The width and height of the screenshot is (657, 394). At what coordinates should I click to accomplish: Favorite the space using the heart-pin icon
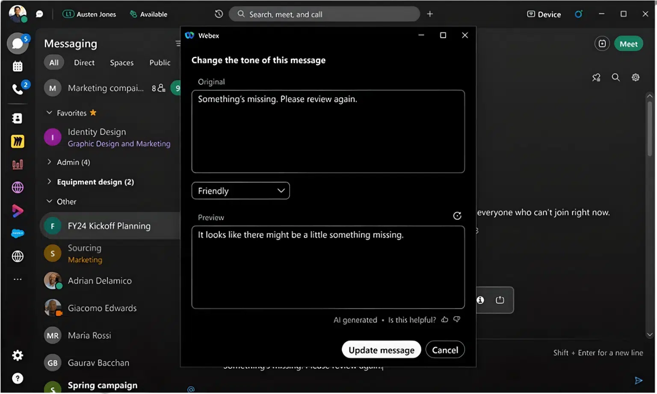tap(596, 77)
